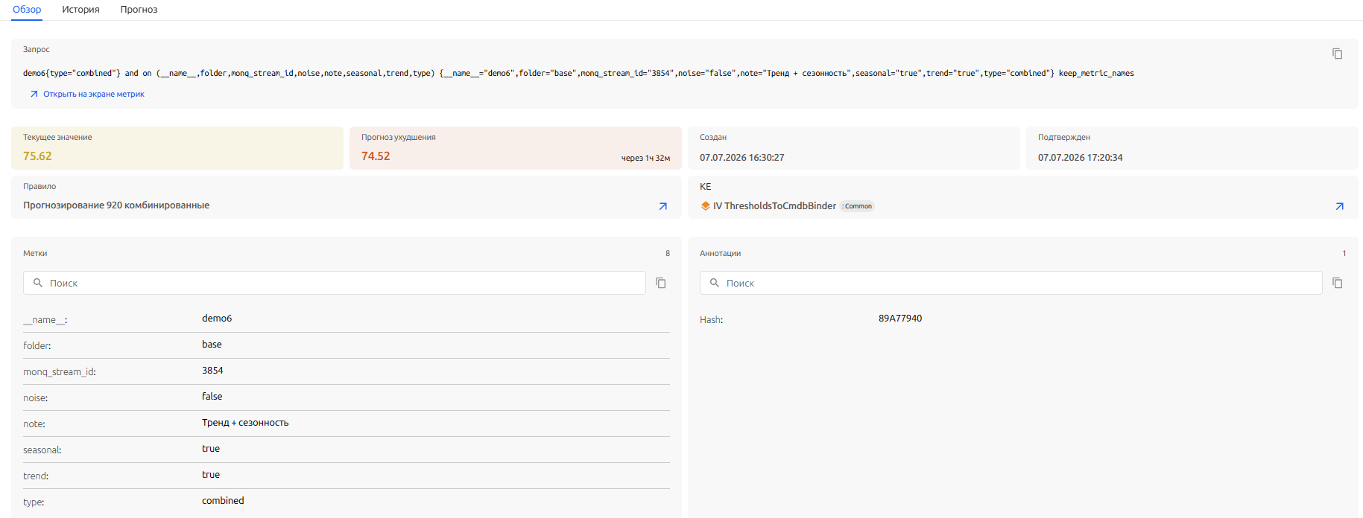Select folder value base
This screenshot has height=518, width=1363.
212,345
